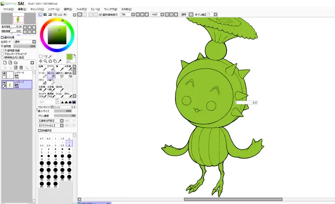The image size is (335, 204).
Task: Delete layer using the trash icon
Action: [x=21, y=68]
